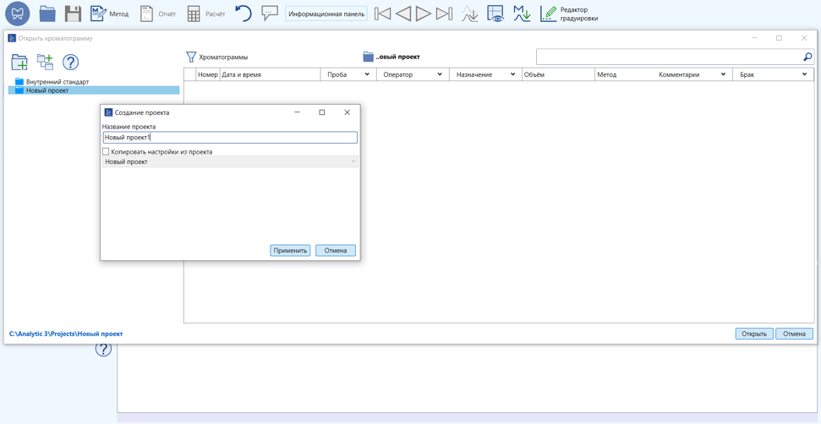Toggle the Информационная панель button
Image resolution: width=821 pixels, height=424 pixels.
click(x=326, y=14)
